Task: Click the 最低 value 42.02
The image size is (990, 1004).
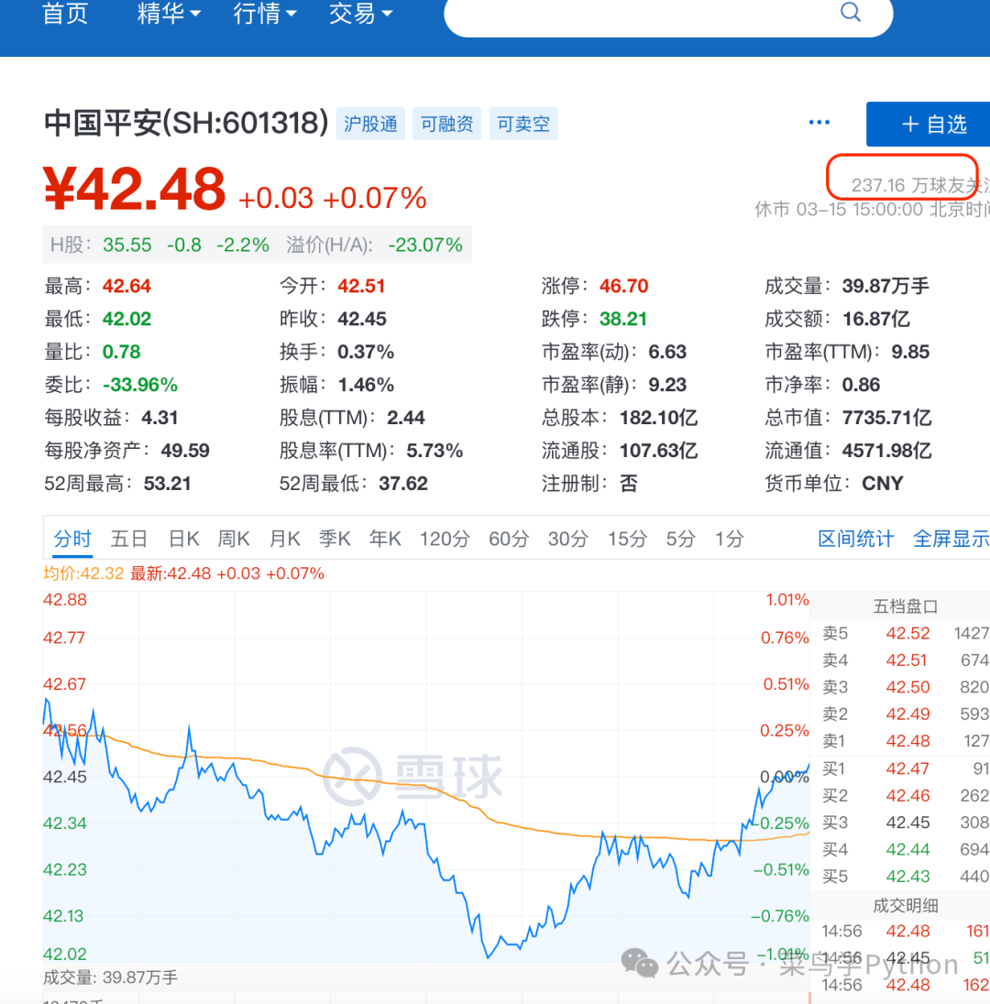Action: click(x=126, y=318)
